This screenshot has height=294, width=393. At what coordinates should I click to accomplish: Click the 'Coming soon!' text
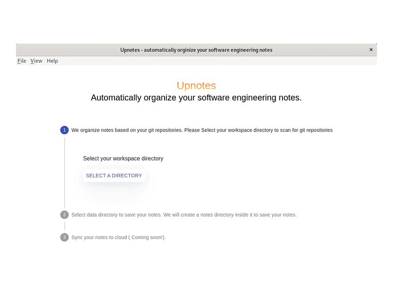coord(147,237)
